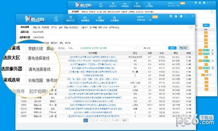Go to page 4 in pagination
This screenshot has width=218, height=131.
(102, 121)
